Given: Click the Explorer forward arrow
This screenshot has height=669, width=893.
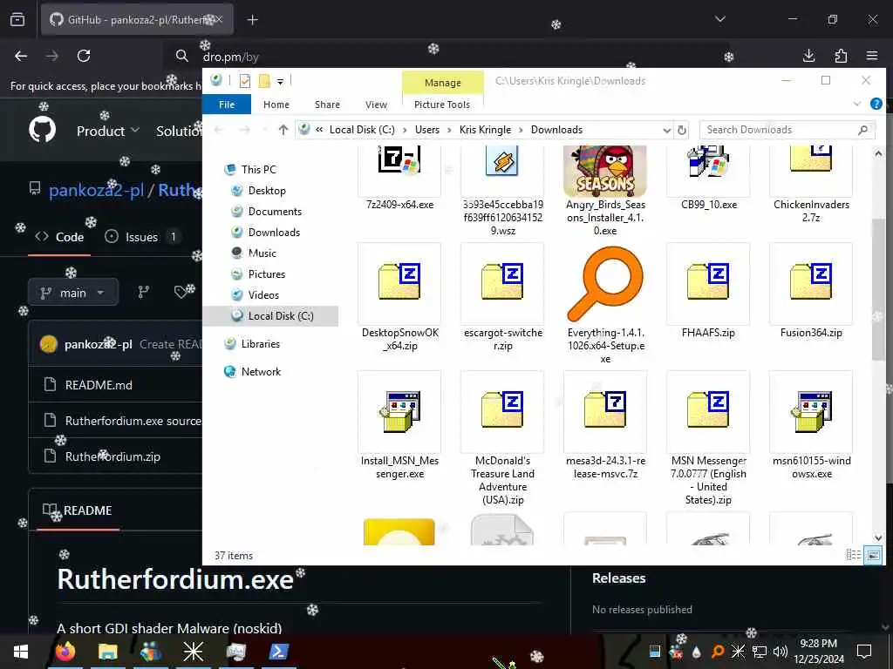Looking at the screenshot, I should pyautogui.click(x=244, y=130).
